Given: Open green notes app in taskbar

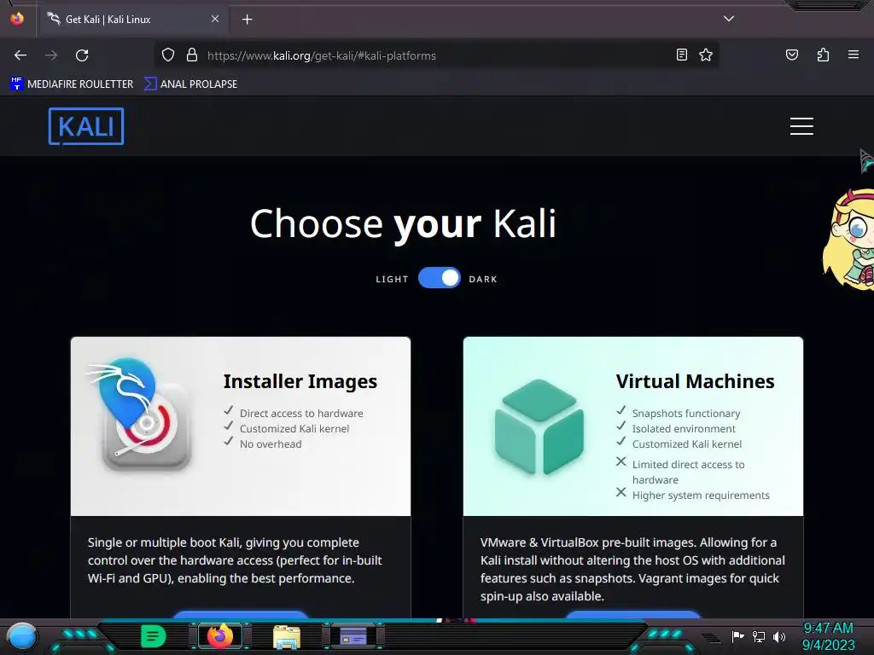Looking at the screenshot, I should (x=153, y=636).
